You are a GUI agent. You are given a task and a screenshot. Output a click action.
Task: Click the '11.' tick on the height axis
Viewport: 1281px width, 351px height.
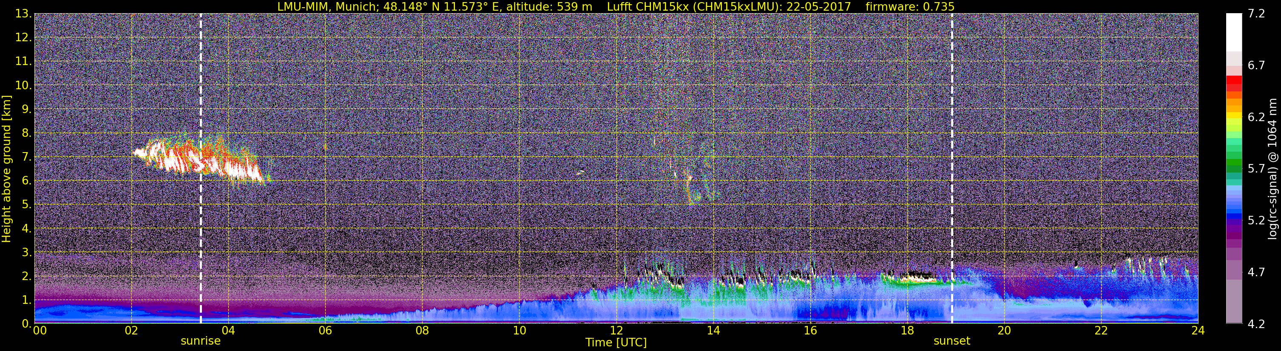(23, 61)
